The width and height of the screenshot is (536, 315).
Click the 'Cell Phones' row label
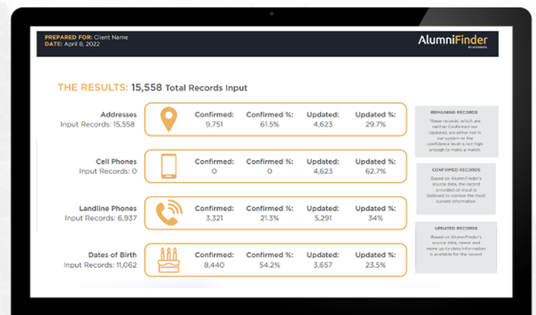(116, 162)
